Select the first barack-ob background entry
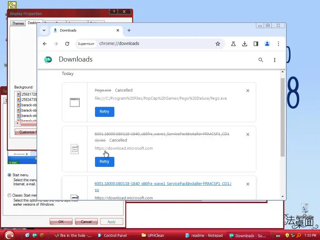The image size is (320, 240). click(x=27, y=105)
